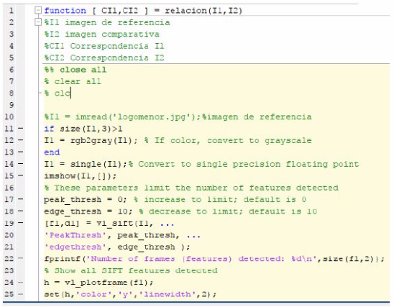This screenshot has height=307, width=394.
Task: Set breakpoint at dash on line 15
Action: point(21,175)
